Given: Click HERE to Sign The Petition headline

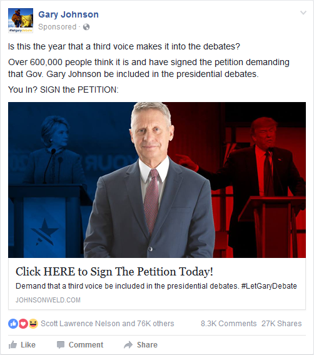Looking at the screenshot, I should pos(114,272).
